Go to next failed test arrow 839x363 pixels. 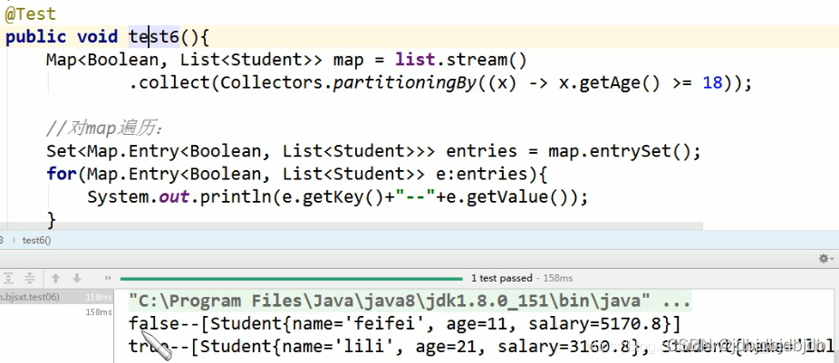coord(77,278)
